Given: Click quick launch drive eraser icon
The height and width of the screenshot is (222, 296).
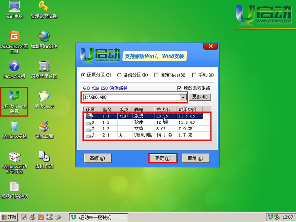Looking at the screenshot, I should point(58,217).
